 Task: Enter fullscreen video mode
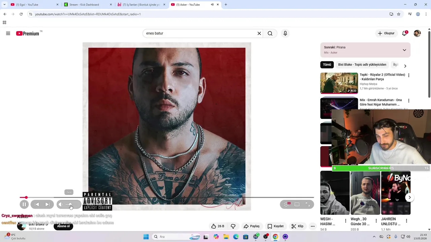308,204
